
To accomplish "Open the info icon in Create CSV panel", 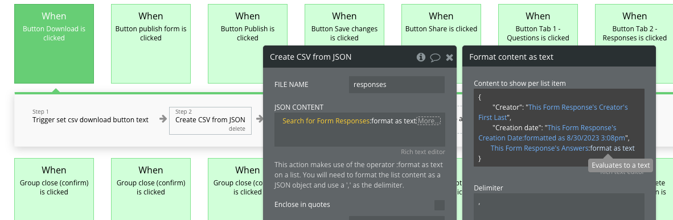I will point(421,57).
